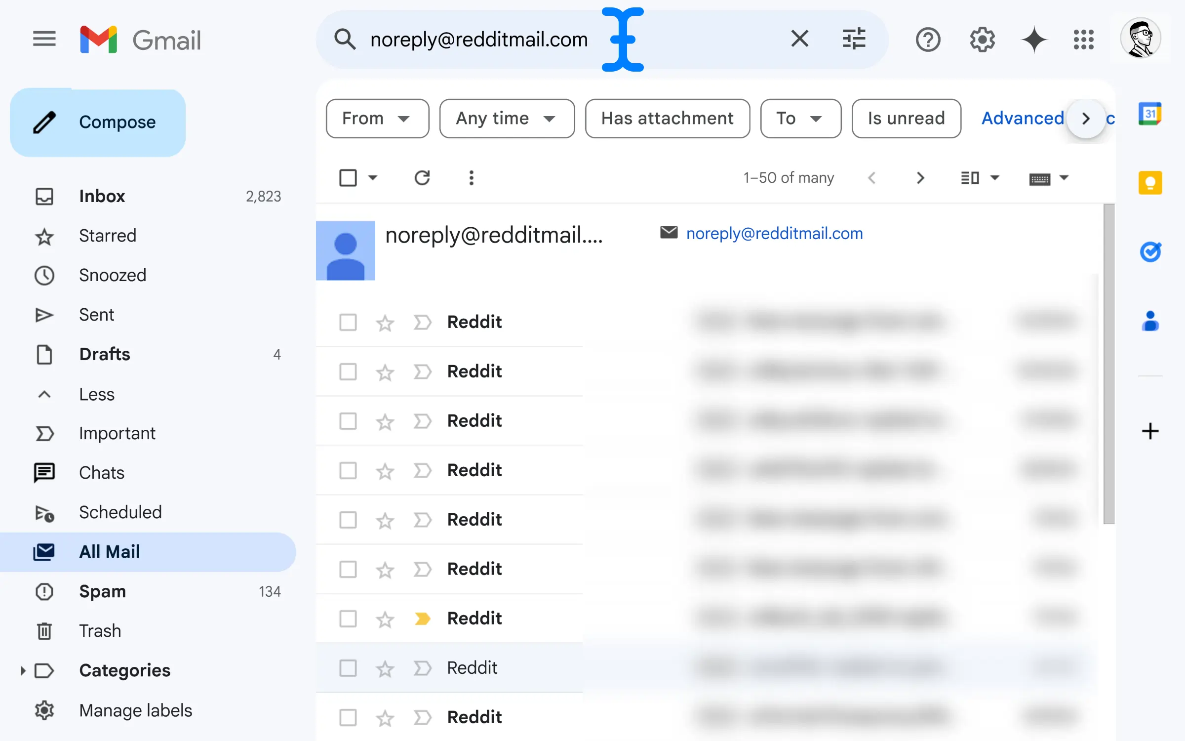
Task: Open Advanced search link
Action: pos(1022,119)
